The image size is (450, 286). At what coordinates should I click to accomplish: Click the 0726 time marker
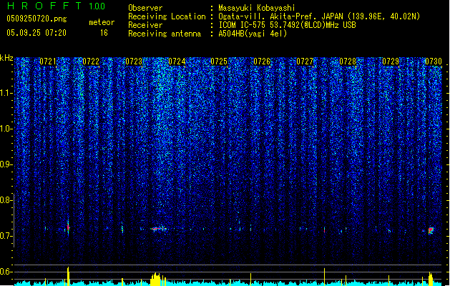click(262, 61)
